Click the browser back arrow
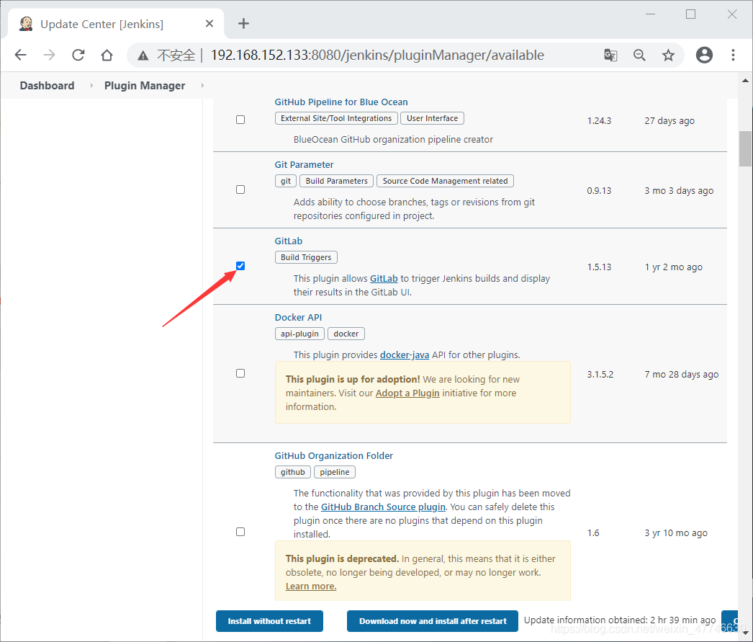This screenshot has height=642, width=753. pos(21,55)
